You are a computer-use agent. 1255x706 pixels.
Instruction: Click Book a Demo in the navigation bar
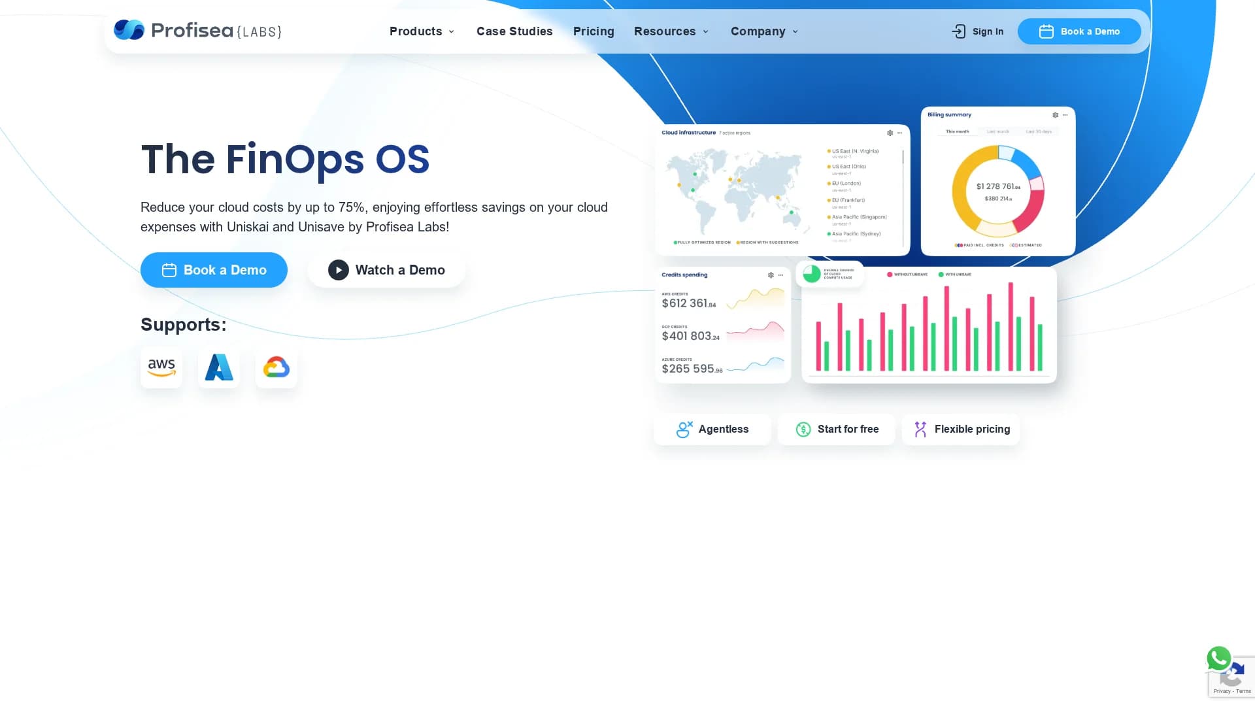(x=1079, y=31)
